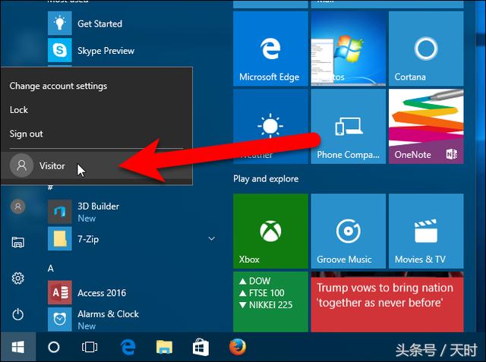Click the Windows Start button
Image resolution: width=486 pixels, height=362 pixels.
[18, 347]
